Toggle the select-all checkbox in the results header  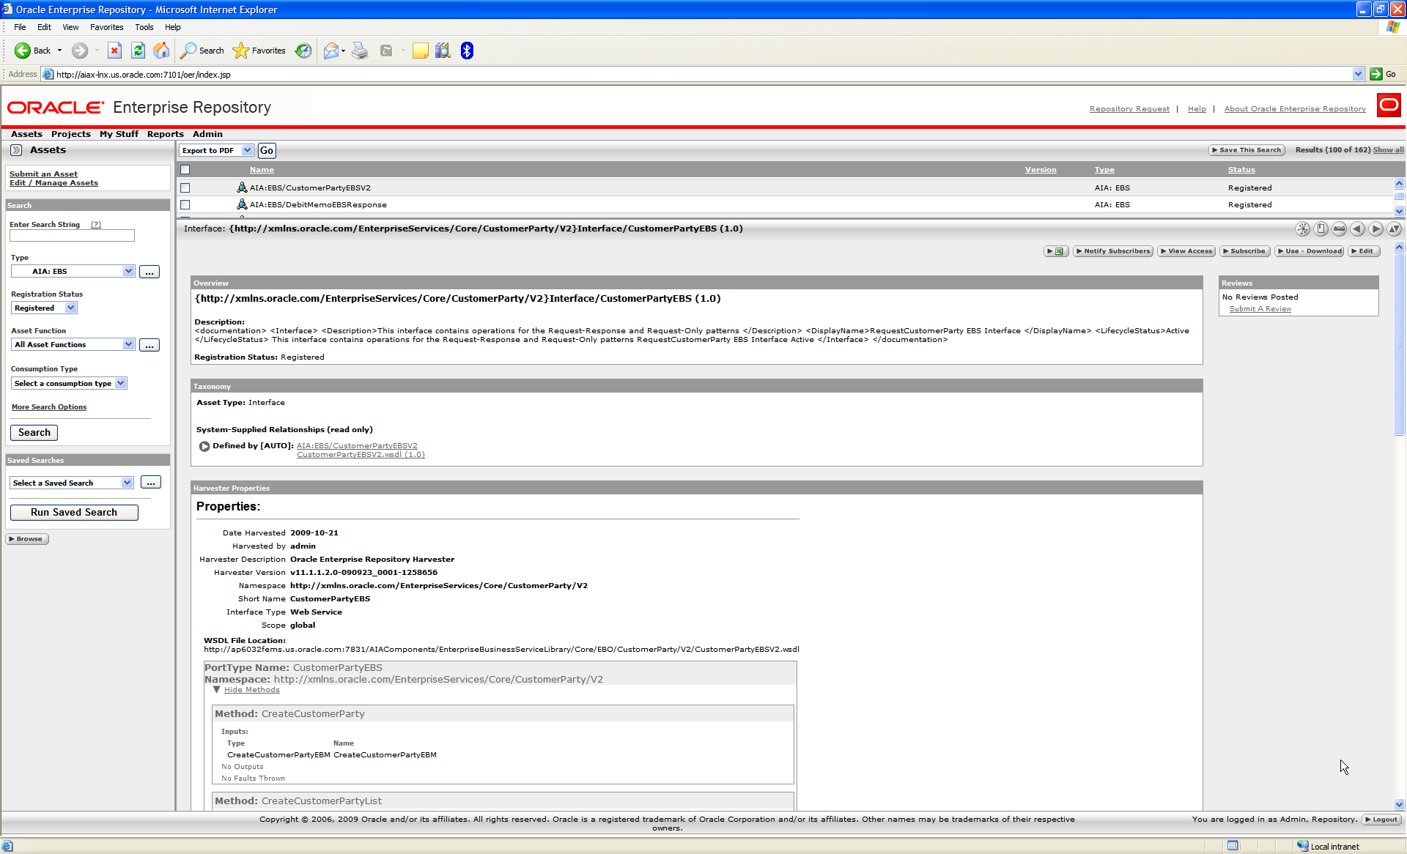coord(185,170)
